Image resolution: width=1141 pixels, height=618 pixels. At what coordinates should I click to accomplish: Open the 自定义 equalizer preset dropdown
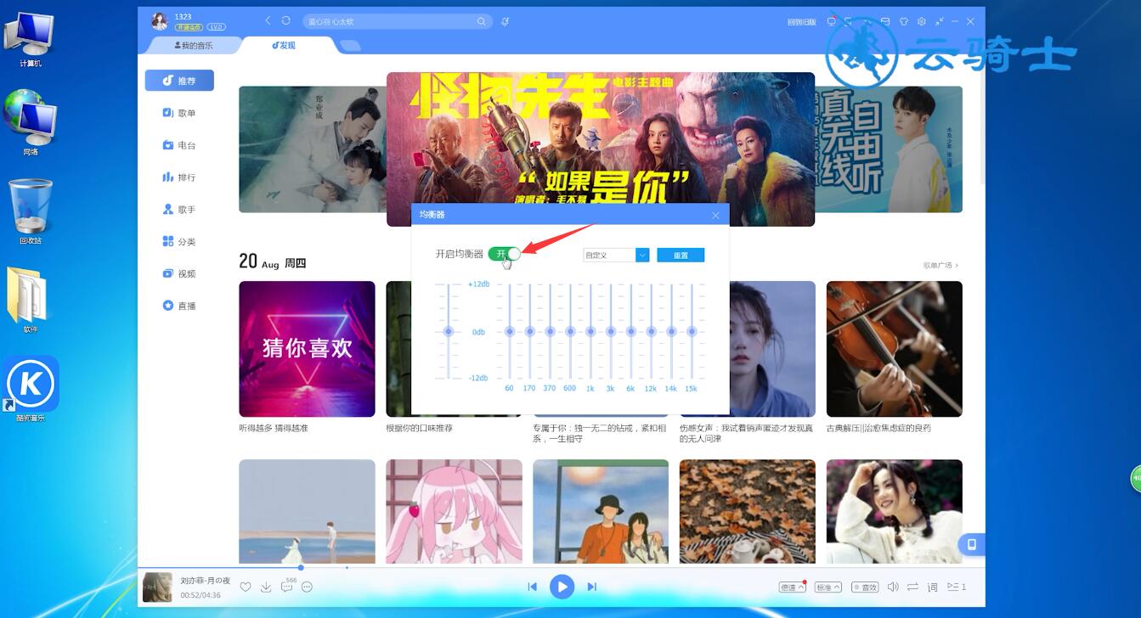click(x=616, y=255)
